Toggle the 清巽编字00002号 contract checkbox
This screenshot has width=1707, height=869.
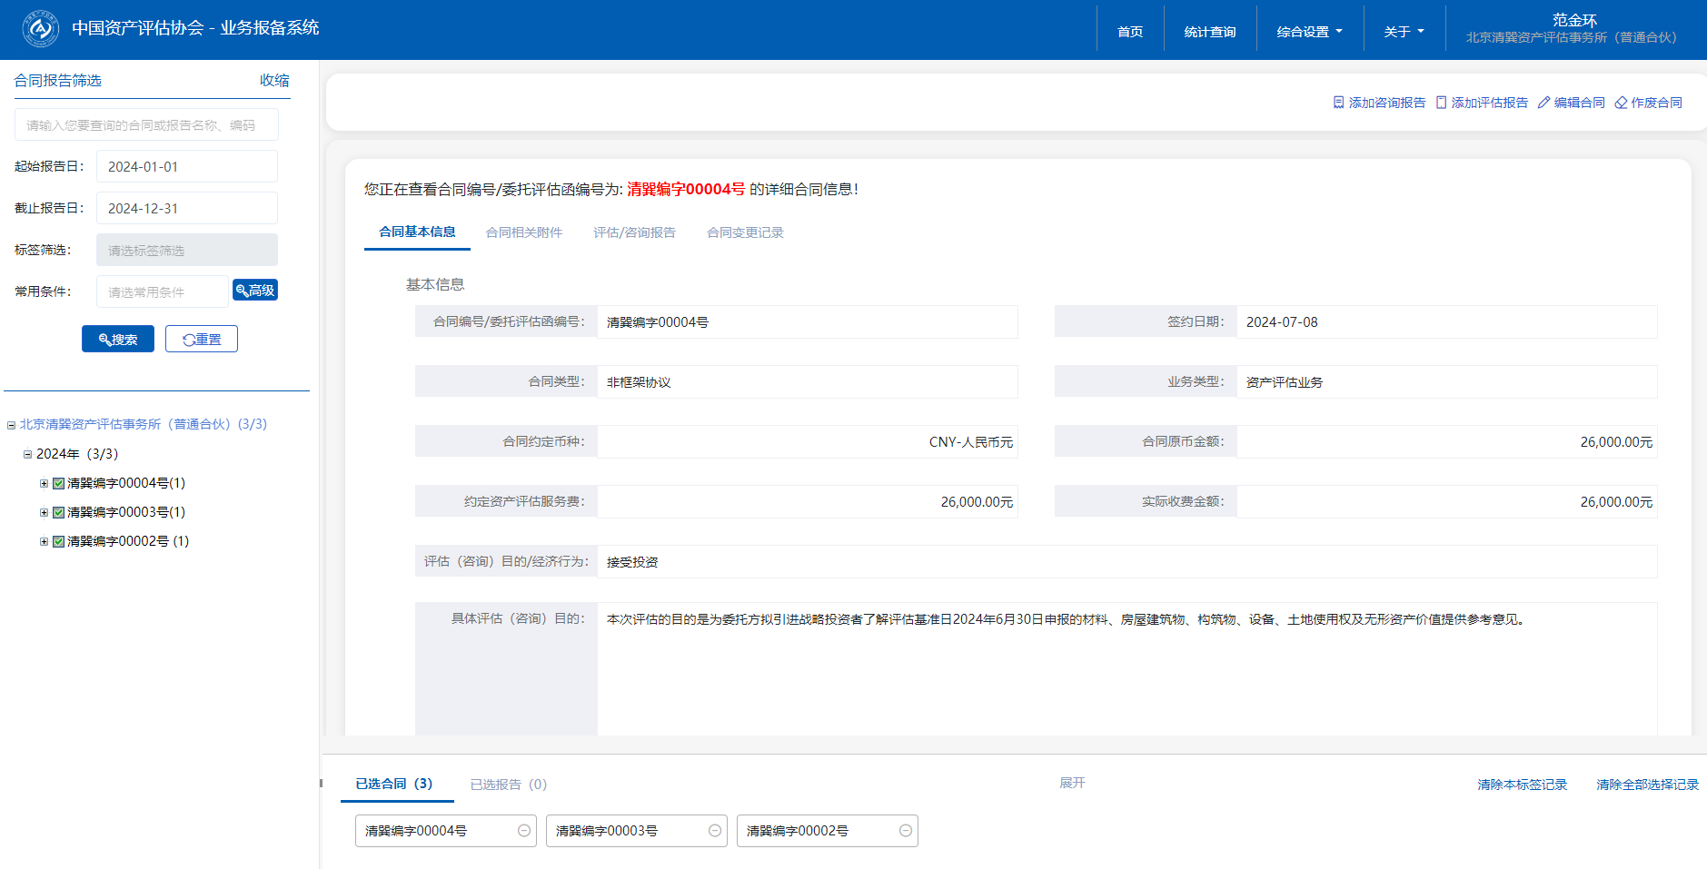click(x=58, y=541)
